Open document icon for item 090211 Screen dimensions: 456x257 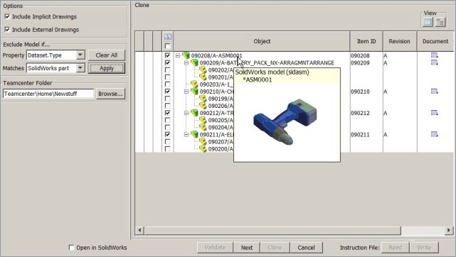(434, 134)
